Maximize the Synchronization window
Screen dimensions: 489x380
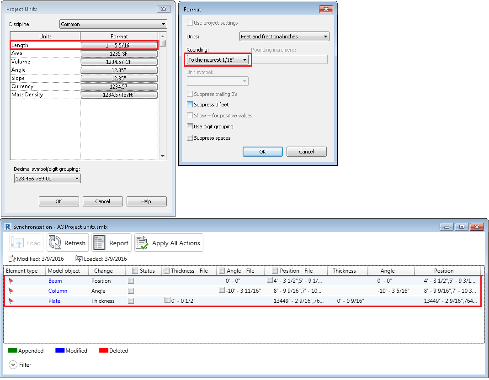(462, 227)
